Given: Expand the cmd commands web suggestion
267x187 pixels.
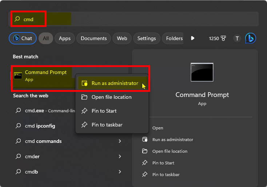Looking at the screenshot, I should click(x=120, y=141).
